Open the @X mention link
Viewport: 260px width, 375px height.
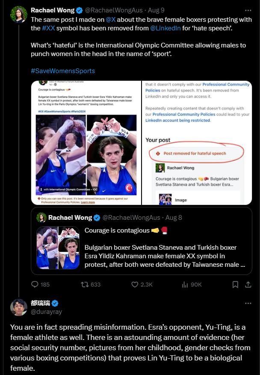pos(110,20)
